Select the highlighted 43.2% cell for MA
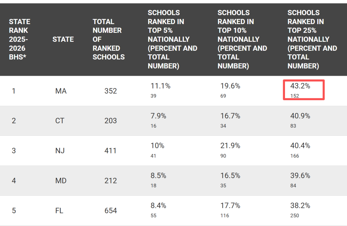Viewport: 347px width, 226px height. 304,90
